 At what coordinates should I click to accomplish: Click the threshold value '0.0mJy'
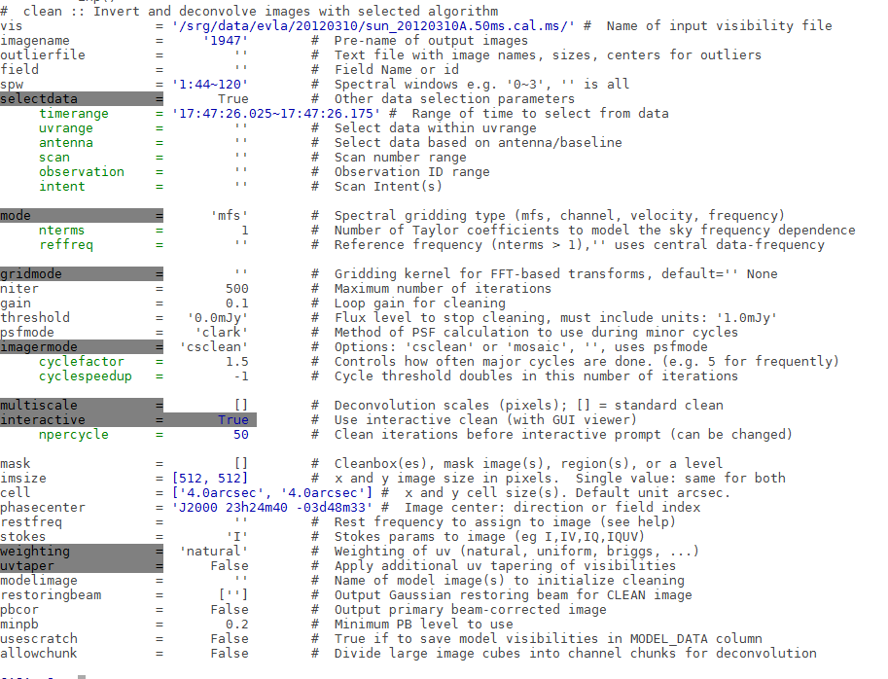(x=218, y=318)
